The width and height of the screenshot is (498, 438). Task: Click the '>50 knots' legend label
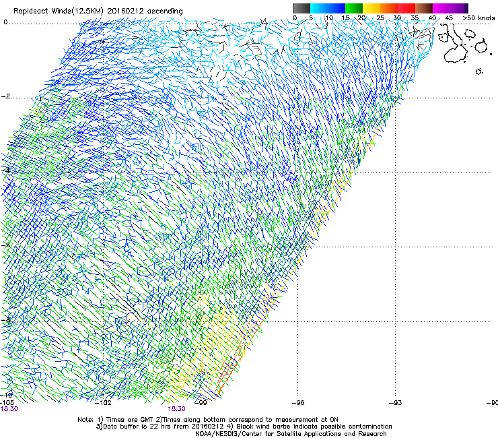coord(478,18)
